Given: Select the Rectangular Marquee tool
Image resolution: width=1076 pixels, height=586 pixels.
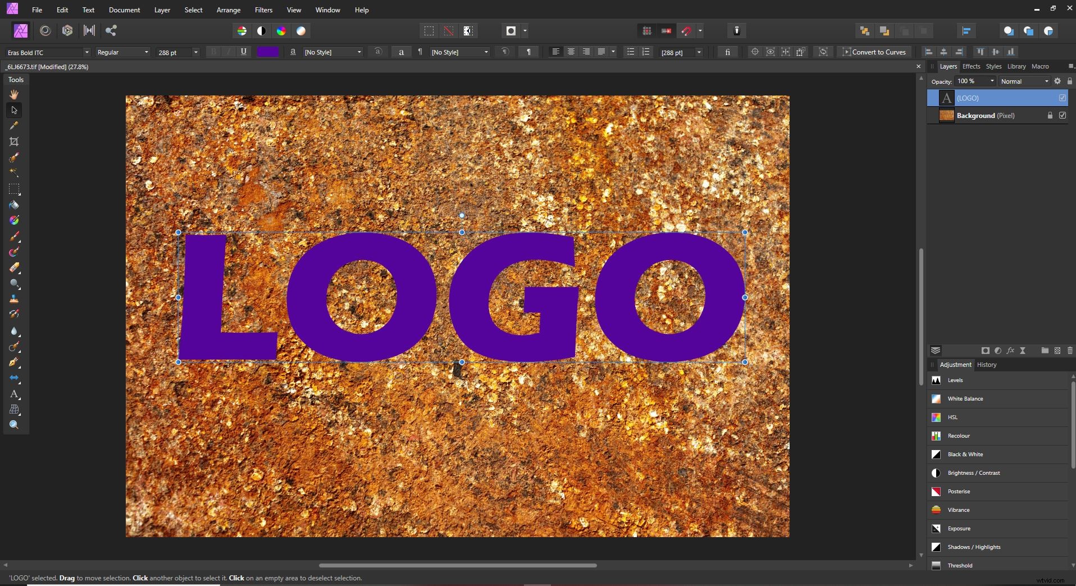Looking at the screenshot, I should click(14, 190).
